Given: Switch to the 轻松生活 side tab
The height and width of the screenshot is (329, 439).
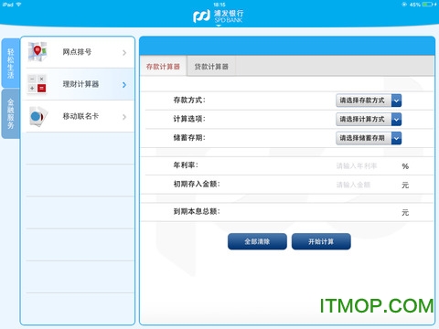Looking at the screenshot, I should point(11,63).
